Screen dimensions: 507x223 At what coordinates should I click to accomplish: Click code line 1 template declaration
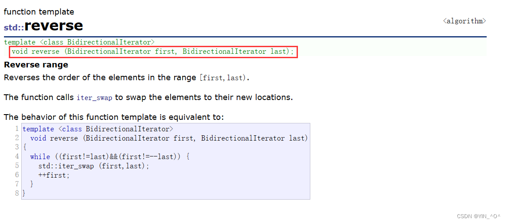98,129
